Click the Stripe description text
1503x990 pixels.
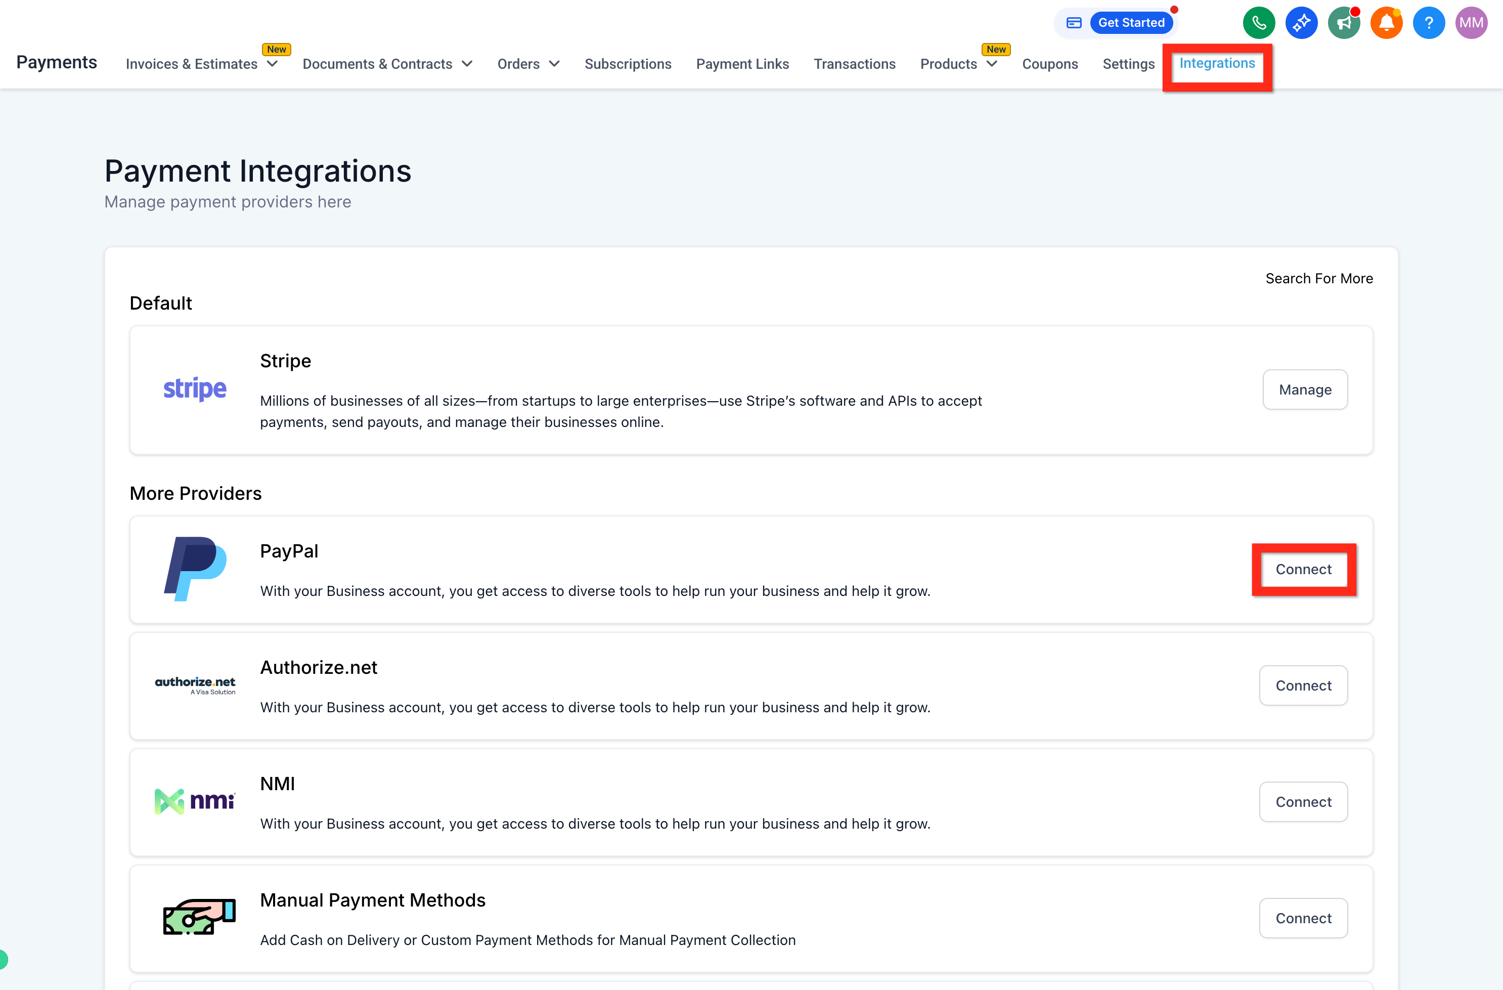pos(621,411)
